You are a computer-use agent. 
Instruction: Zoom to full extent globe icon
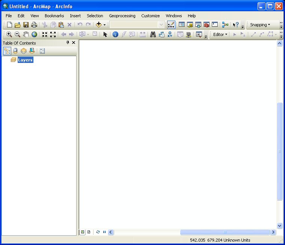point(34,34)
